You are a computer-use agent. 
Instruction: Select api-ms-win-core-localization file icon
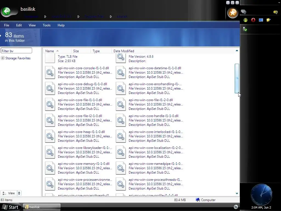pyautogui.click(x=121, y=152)
